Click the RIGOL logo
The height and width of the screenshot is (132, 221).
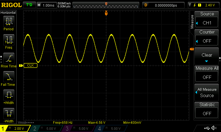11,5
